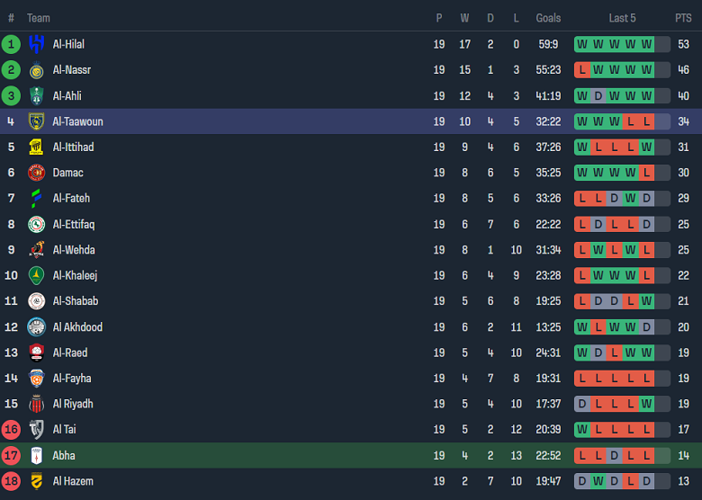This screenshot has height=500, width=702.
Task: Click Al-Nassr's red L form badge
Action: point(582,70)
